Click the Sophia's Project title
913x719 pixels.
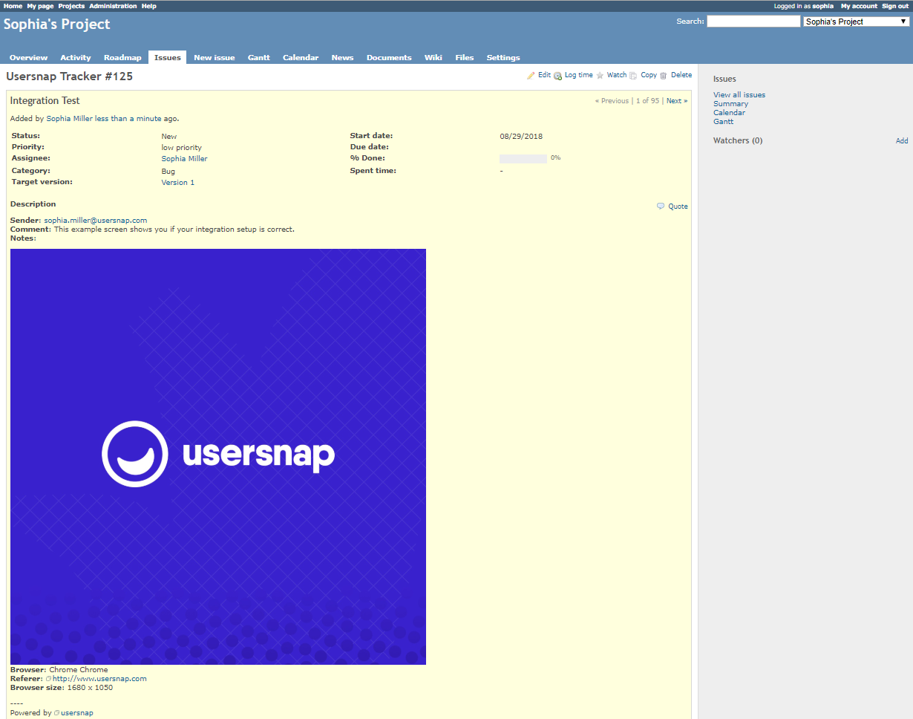57,25
